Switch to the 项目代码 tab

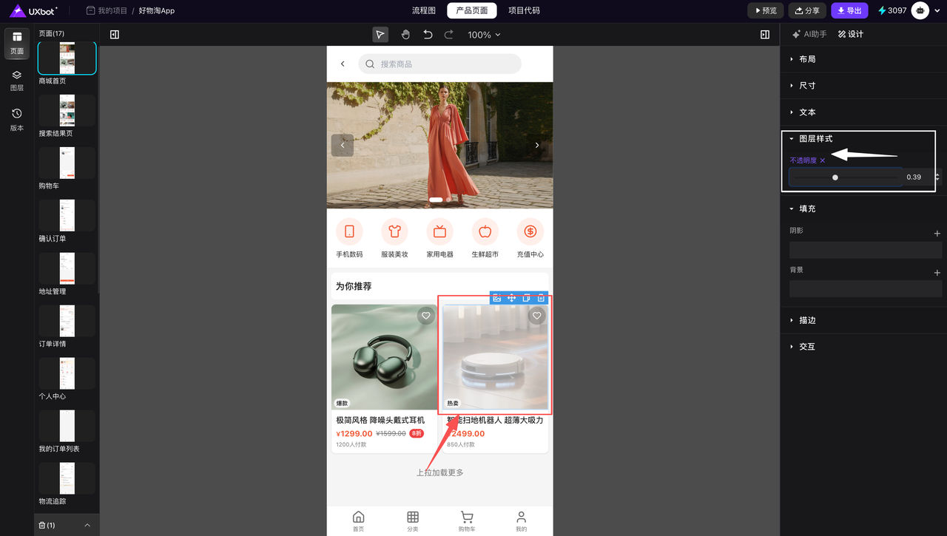pos(524,11)
